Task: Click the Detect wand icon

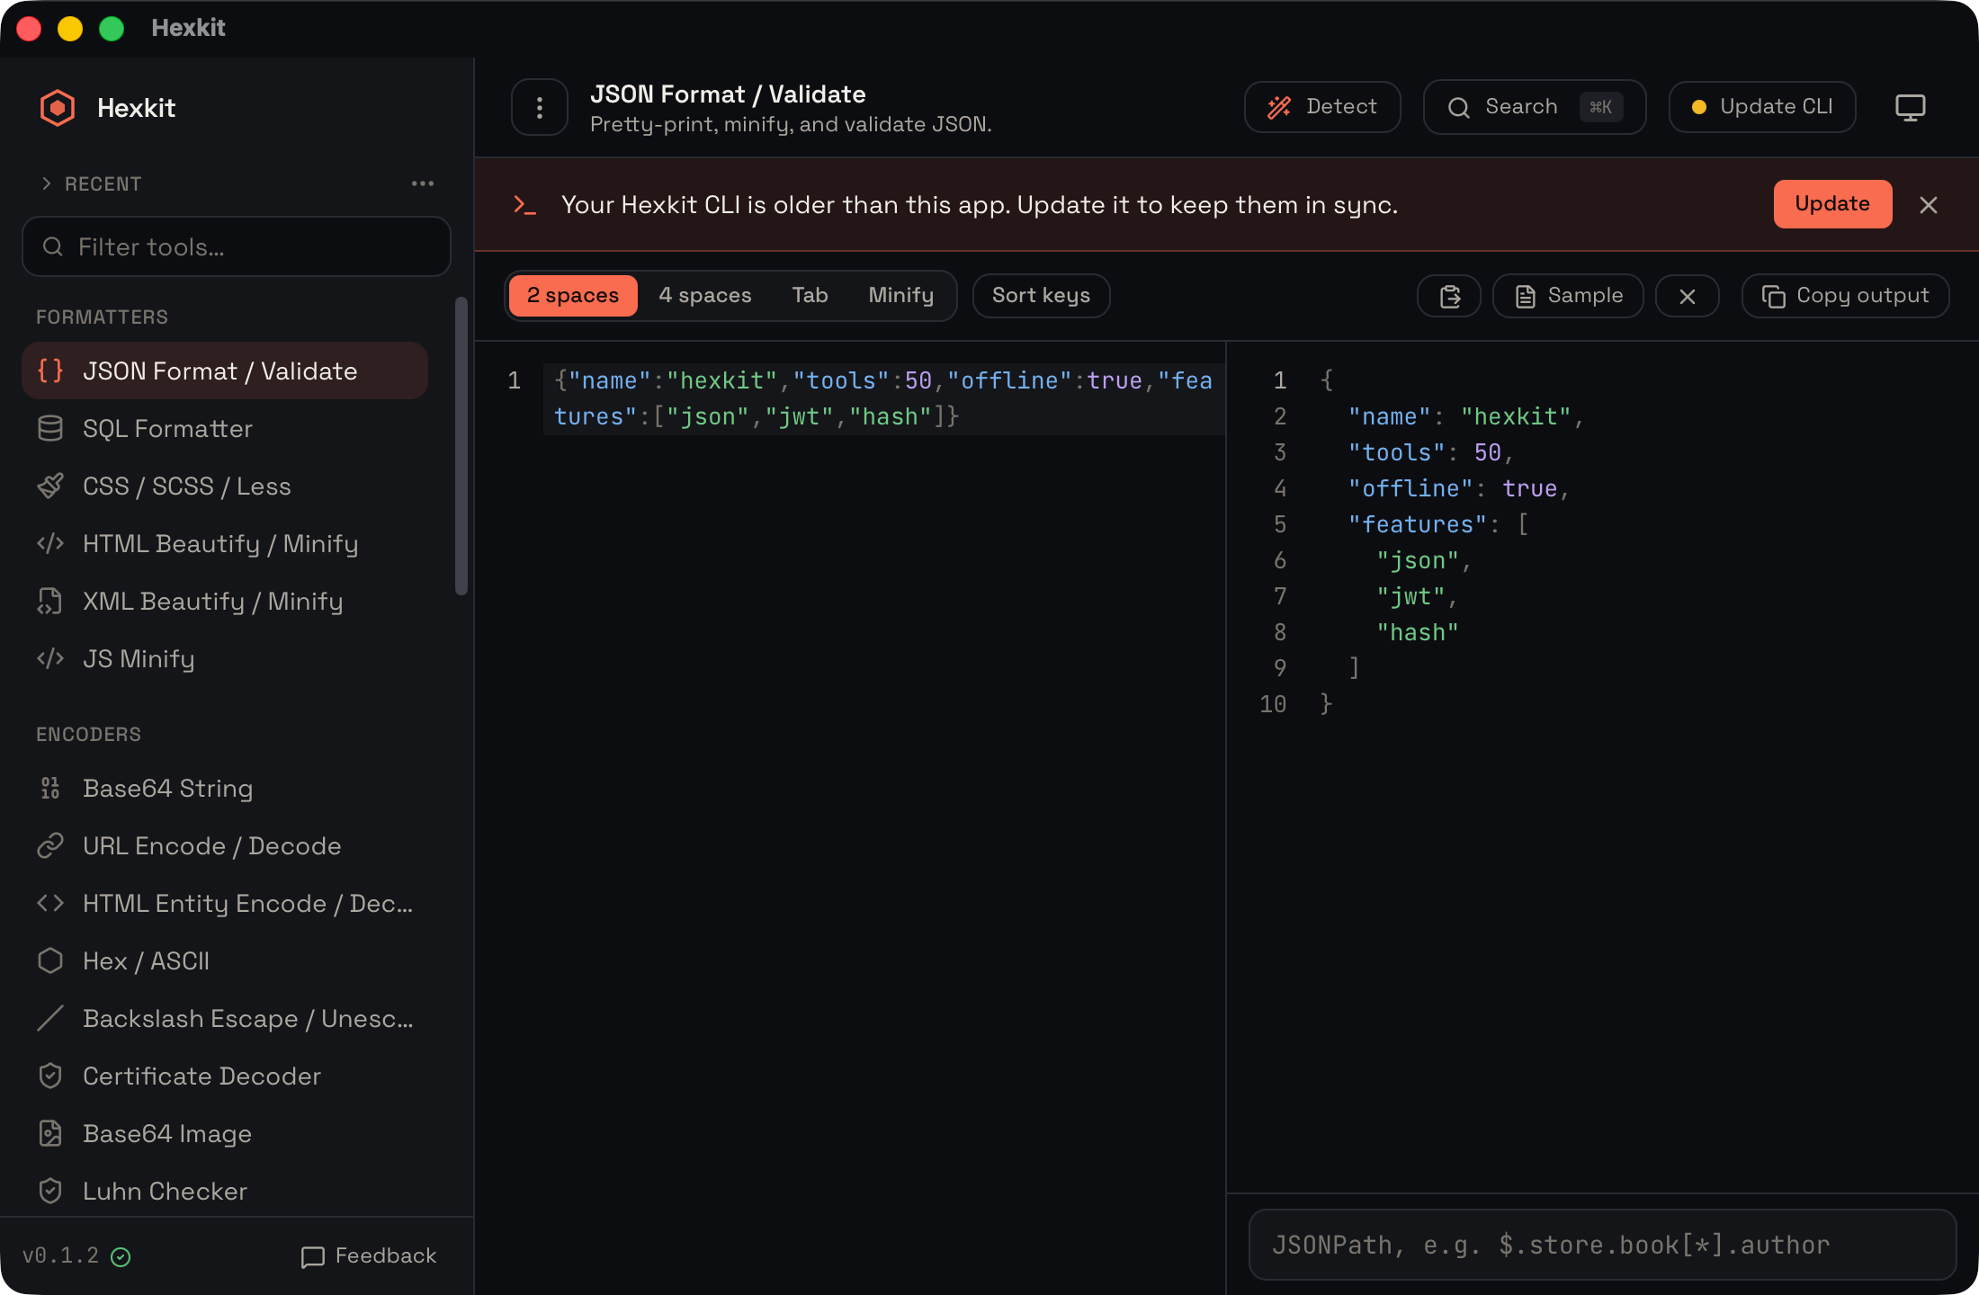Action: point(1279,108)
